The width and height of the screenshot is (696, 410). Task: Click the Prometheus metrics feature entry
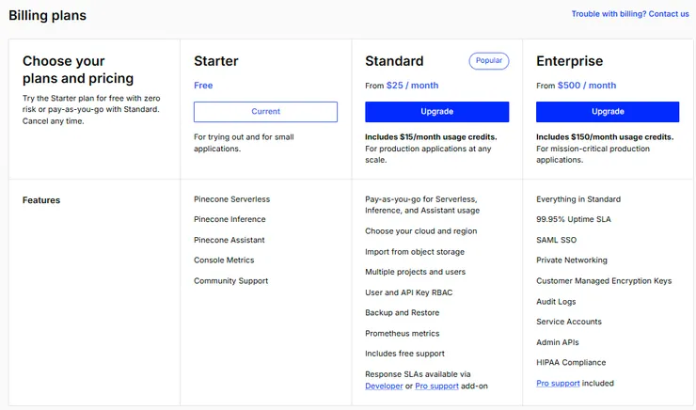pos(402,334)
